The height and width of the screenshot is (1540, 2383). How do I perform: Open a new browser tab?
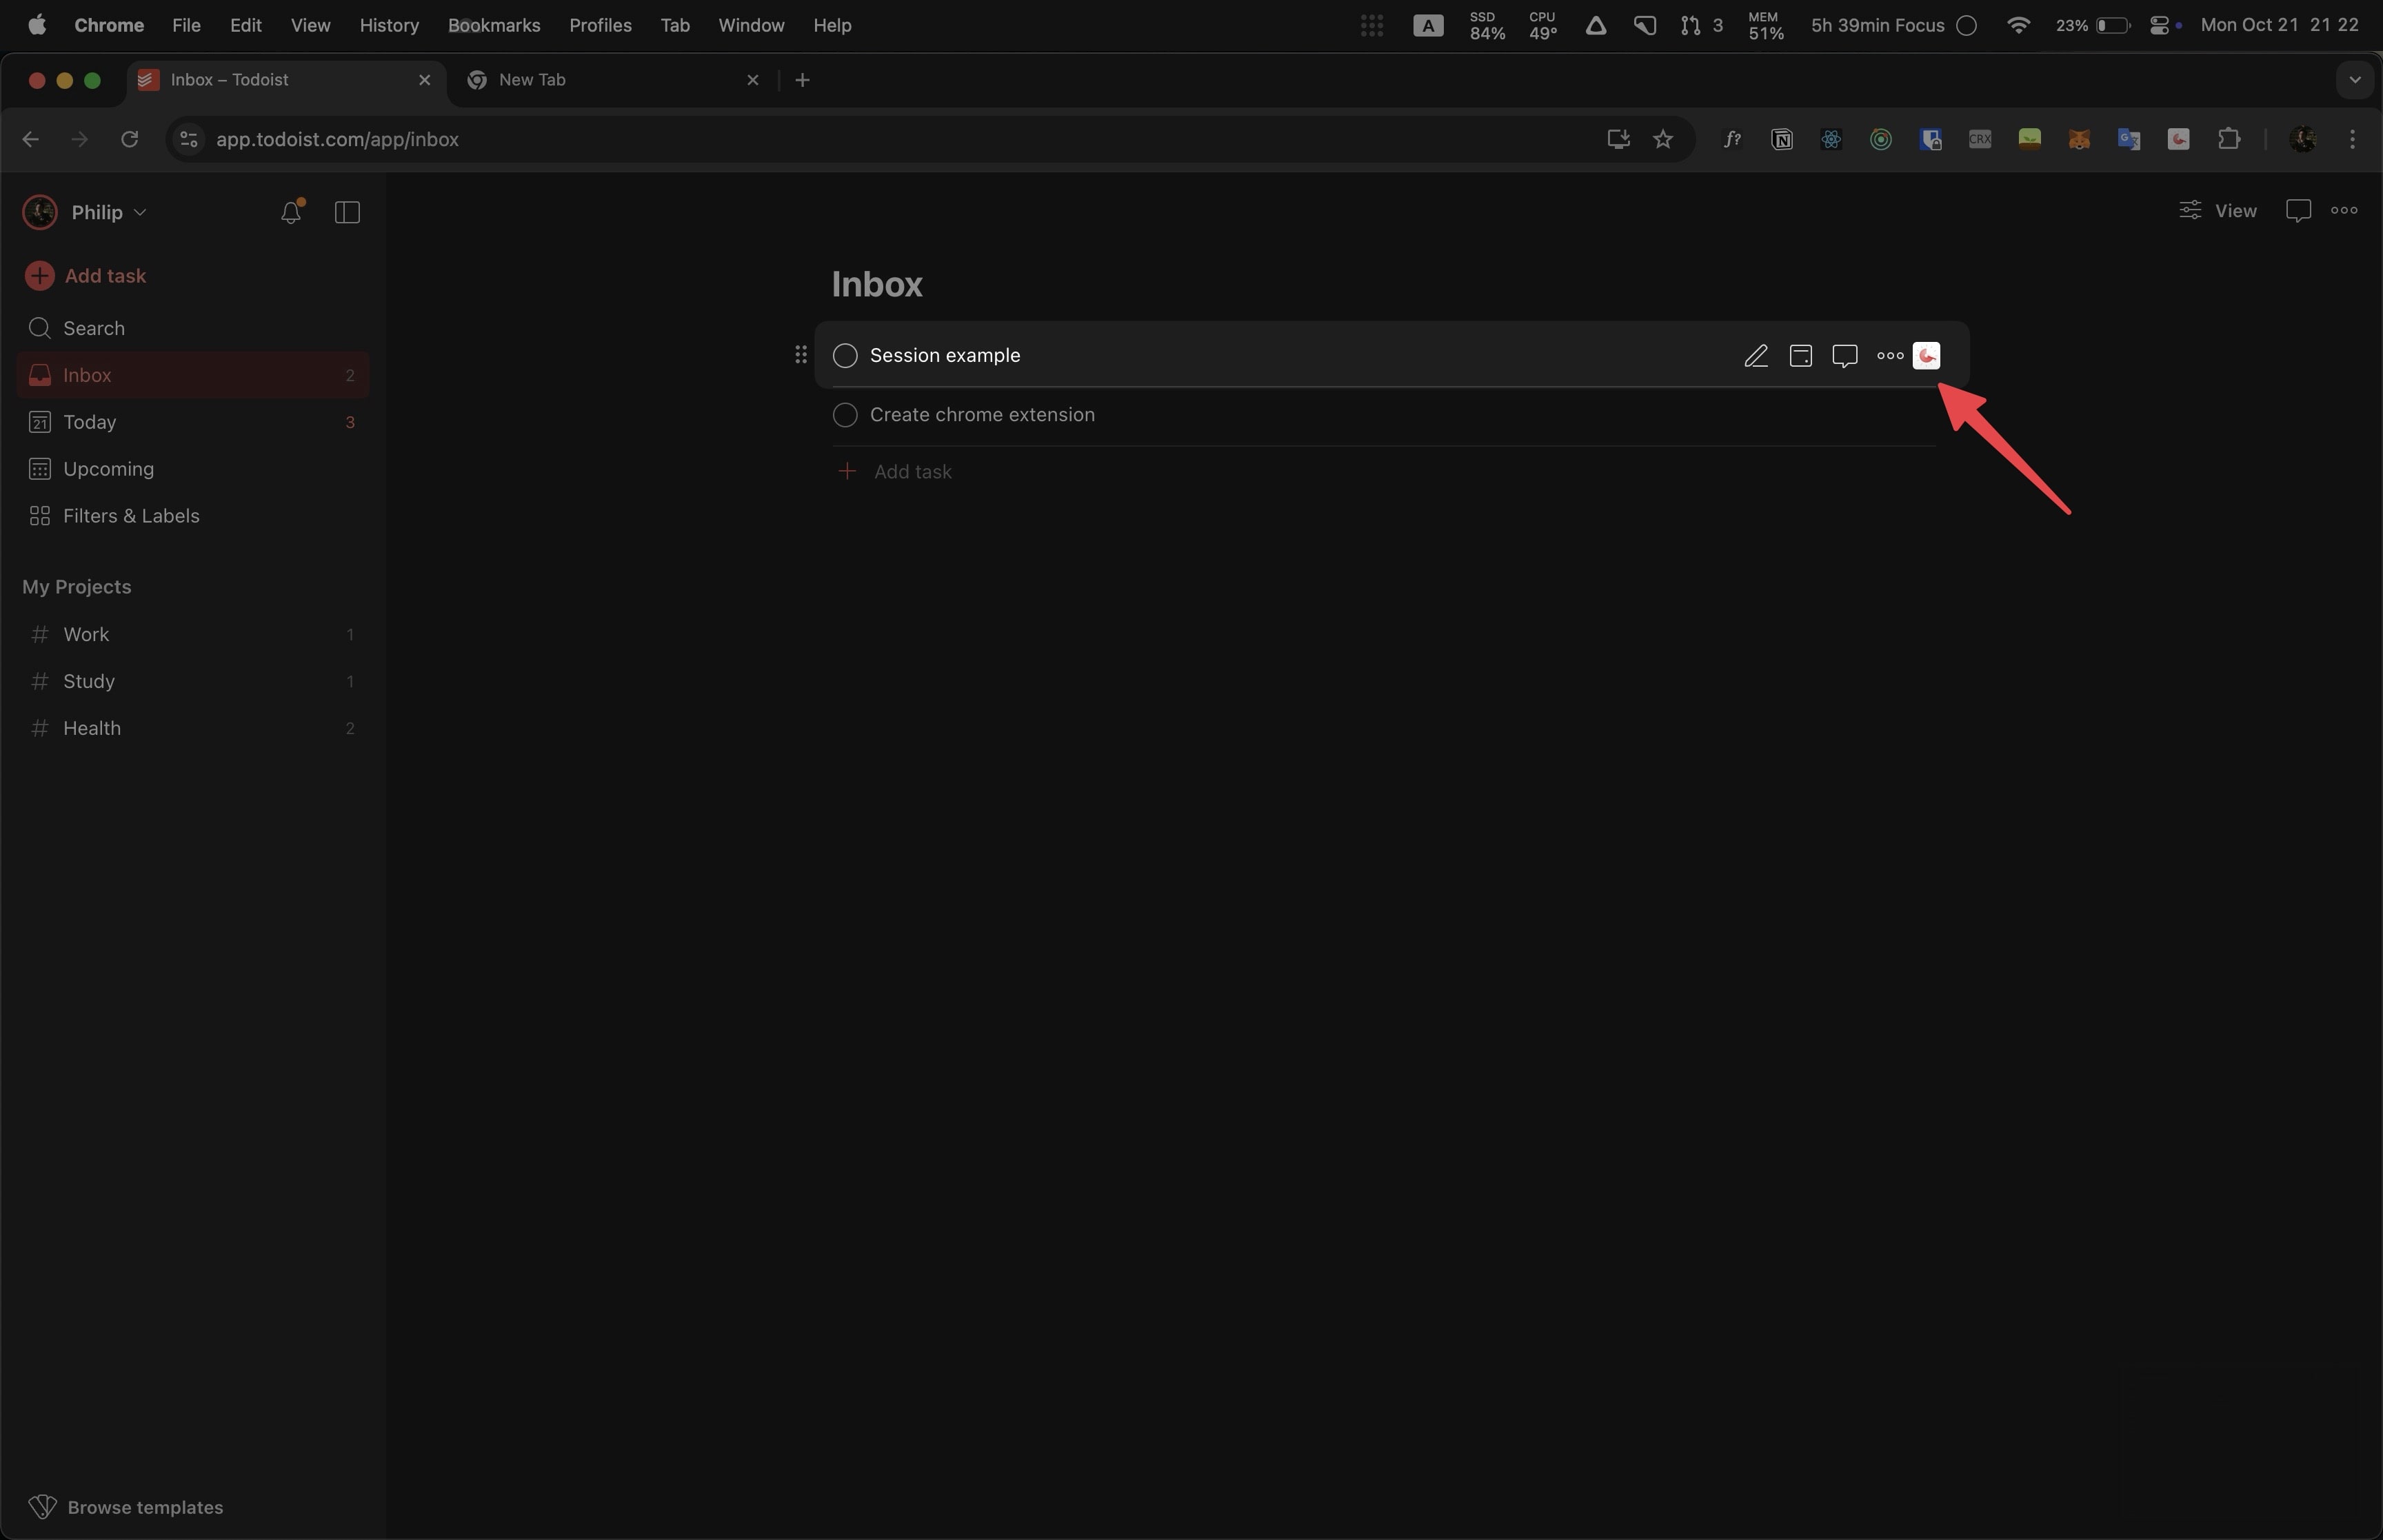[x=802, y=80]
